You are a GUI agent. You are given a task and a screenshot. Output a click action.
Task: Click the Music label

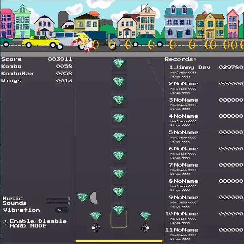13,198
